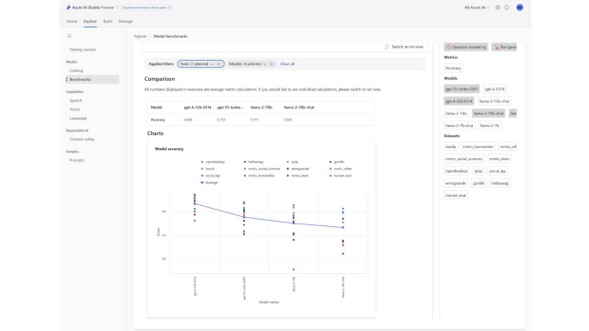Open Prompts under Samples

click(x=76, y=160)
